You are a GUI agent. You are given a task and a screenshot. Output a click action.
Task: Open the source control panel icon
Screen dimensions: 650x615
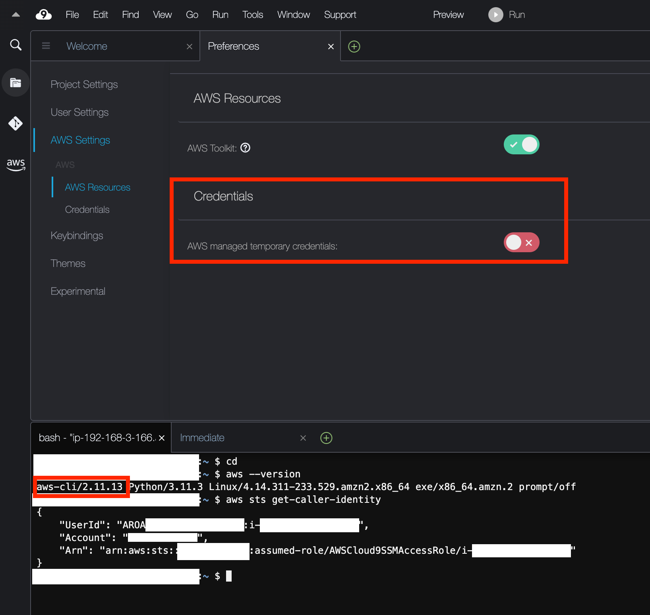pyautogui.click(x=15, y=123)
